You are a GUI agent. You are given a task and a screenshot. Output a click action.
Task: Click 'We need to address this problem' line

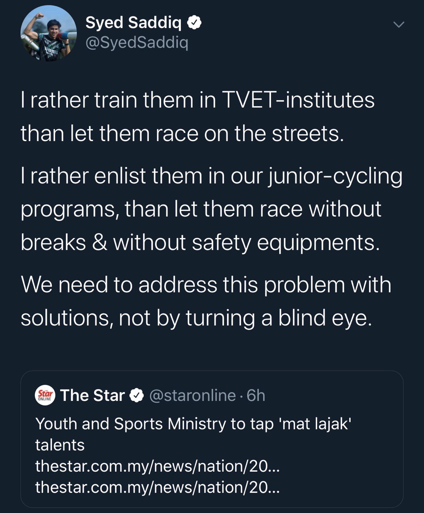[x=206, y=285]
